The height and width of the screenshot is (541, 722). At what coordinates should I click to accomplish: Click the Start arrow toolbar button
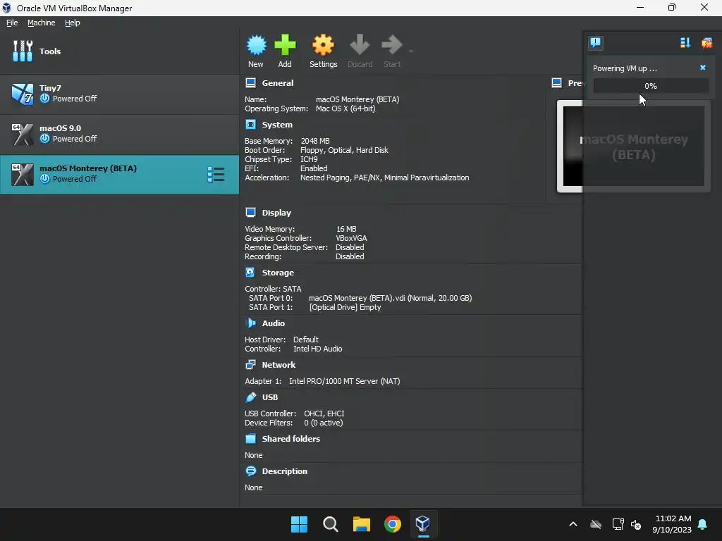tap(392, 45)
